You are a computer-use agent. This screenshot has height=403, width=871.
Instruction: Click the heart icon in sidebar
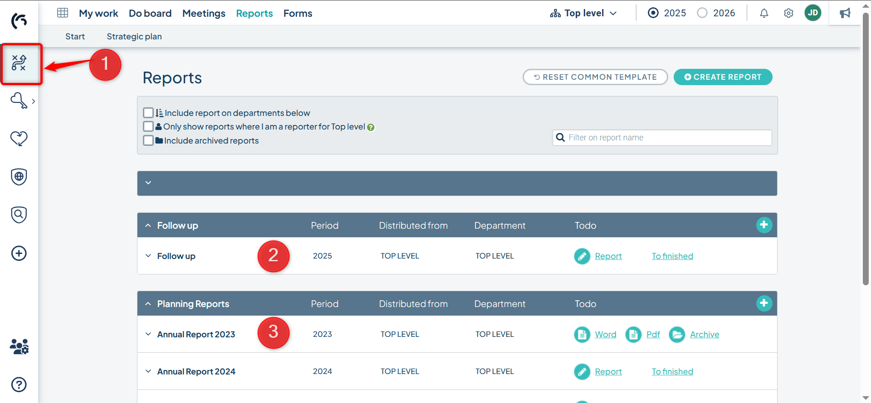click(19, 138)
